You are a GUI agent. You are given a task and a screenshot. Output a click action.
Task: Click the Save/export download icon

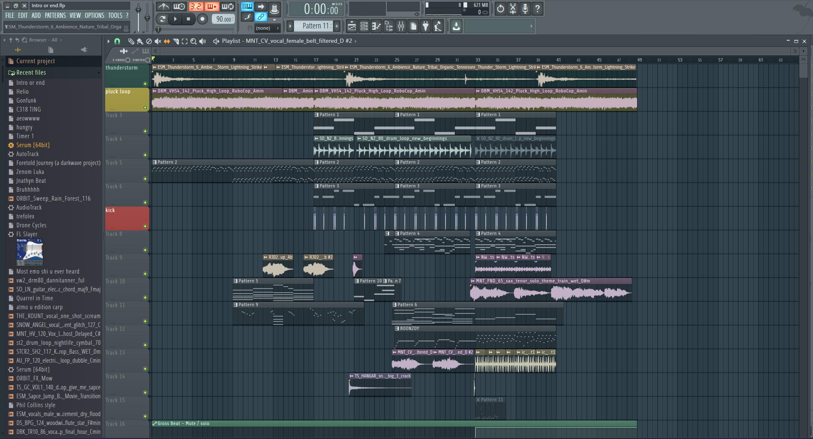click(456, 26)
